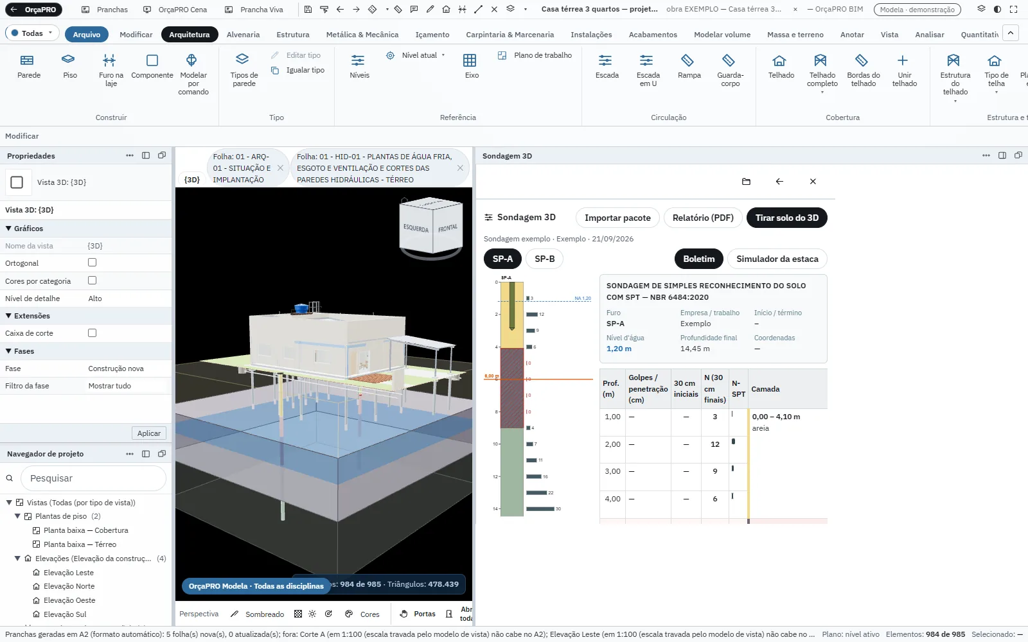Choose the Piso floor tool

[69, 66]
